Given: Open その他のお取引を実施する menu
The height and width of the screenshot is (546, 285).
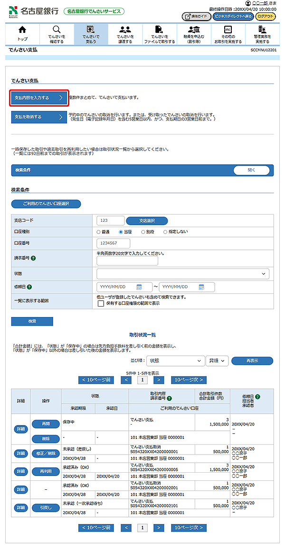Looking at the screenshot, I should coord(228,34).
